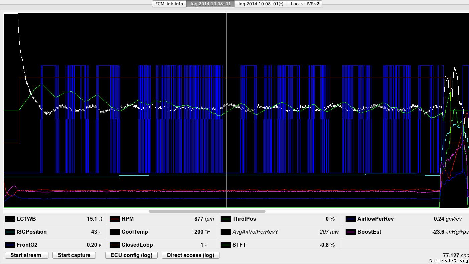The image size is (469, 264).
Task: Click the AvgAirVolPerRevY value "207 raw"
Action: pos(329,232)
